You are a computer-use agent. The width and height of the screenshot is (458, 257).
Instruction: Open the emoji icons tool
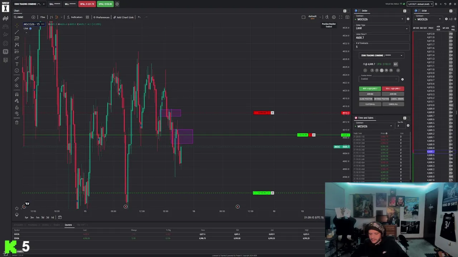16,70
